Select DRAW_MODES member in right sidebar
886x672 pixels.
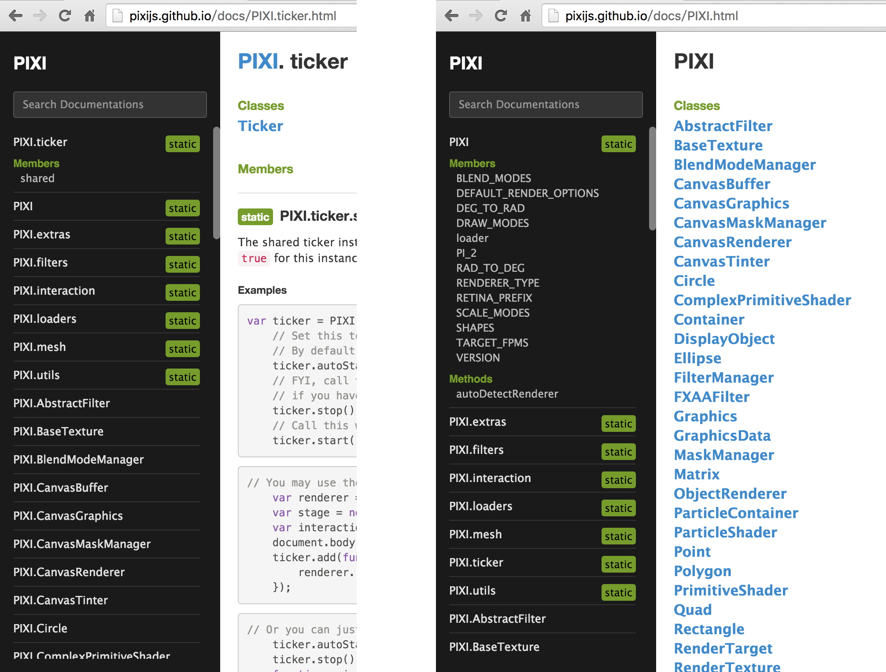(x=492, y=223)
